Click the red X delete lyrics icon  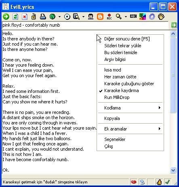click(25, 17)
